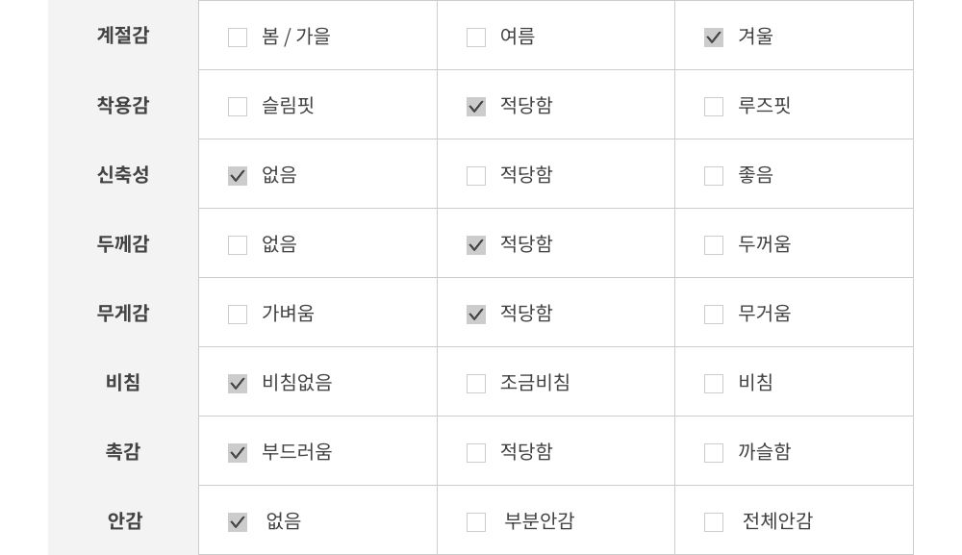Check 적당함 in the 신축성 row

point(476,176)
